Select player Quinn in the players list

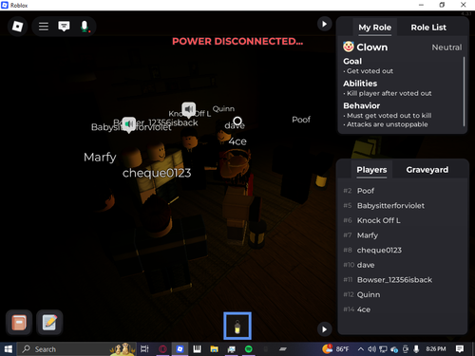(402, 295)
